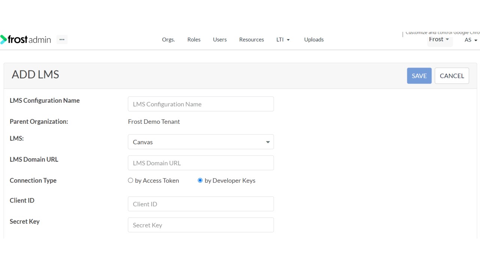
Task: Cancel adding the LMS
Action: [x=452, y=76]
